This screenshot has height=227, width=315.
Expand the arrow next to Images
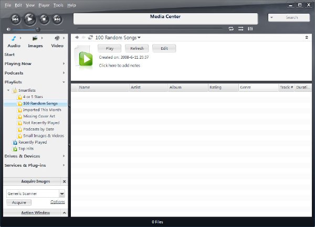pos(42,38)
